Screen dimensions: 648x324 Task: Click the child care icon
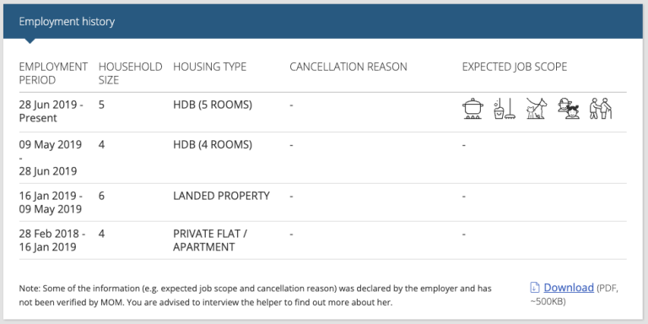[x=569, y=109]
